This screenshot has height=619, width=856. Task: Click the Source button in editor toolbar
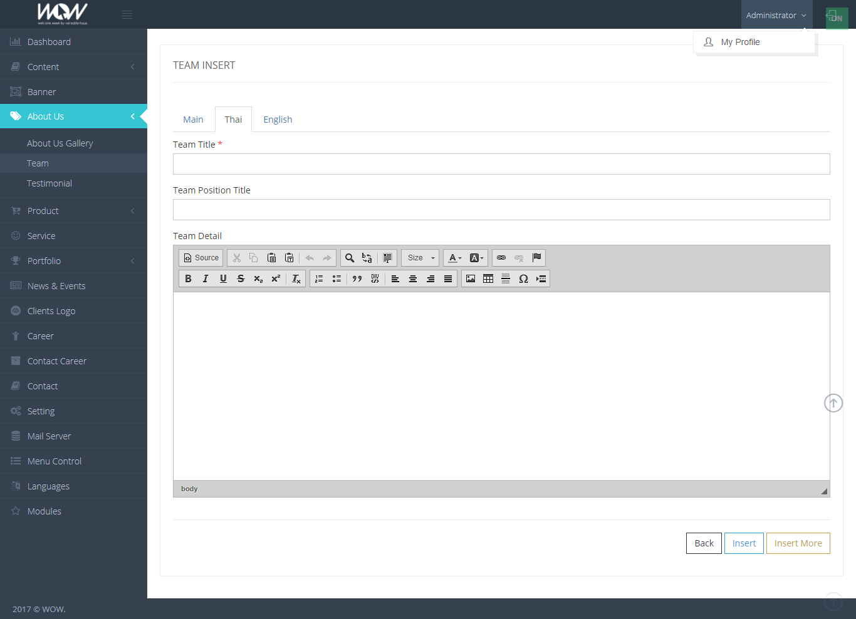[201, 258]
